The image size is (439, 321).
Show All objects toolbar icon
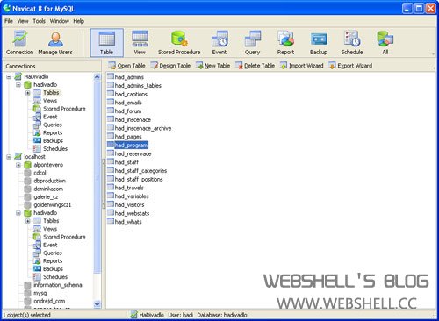385,43
